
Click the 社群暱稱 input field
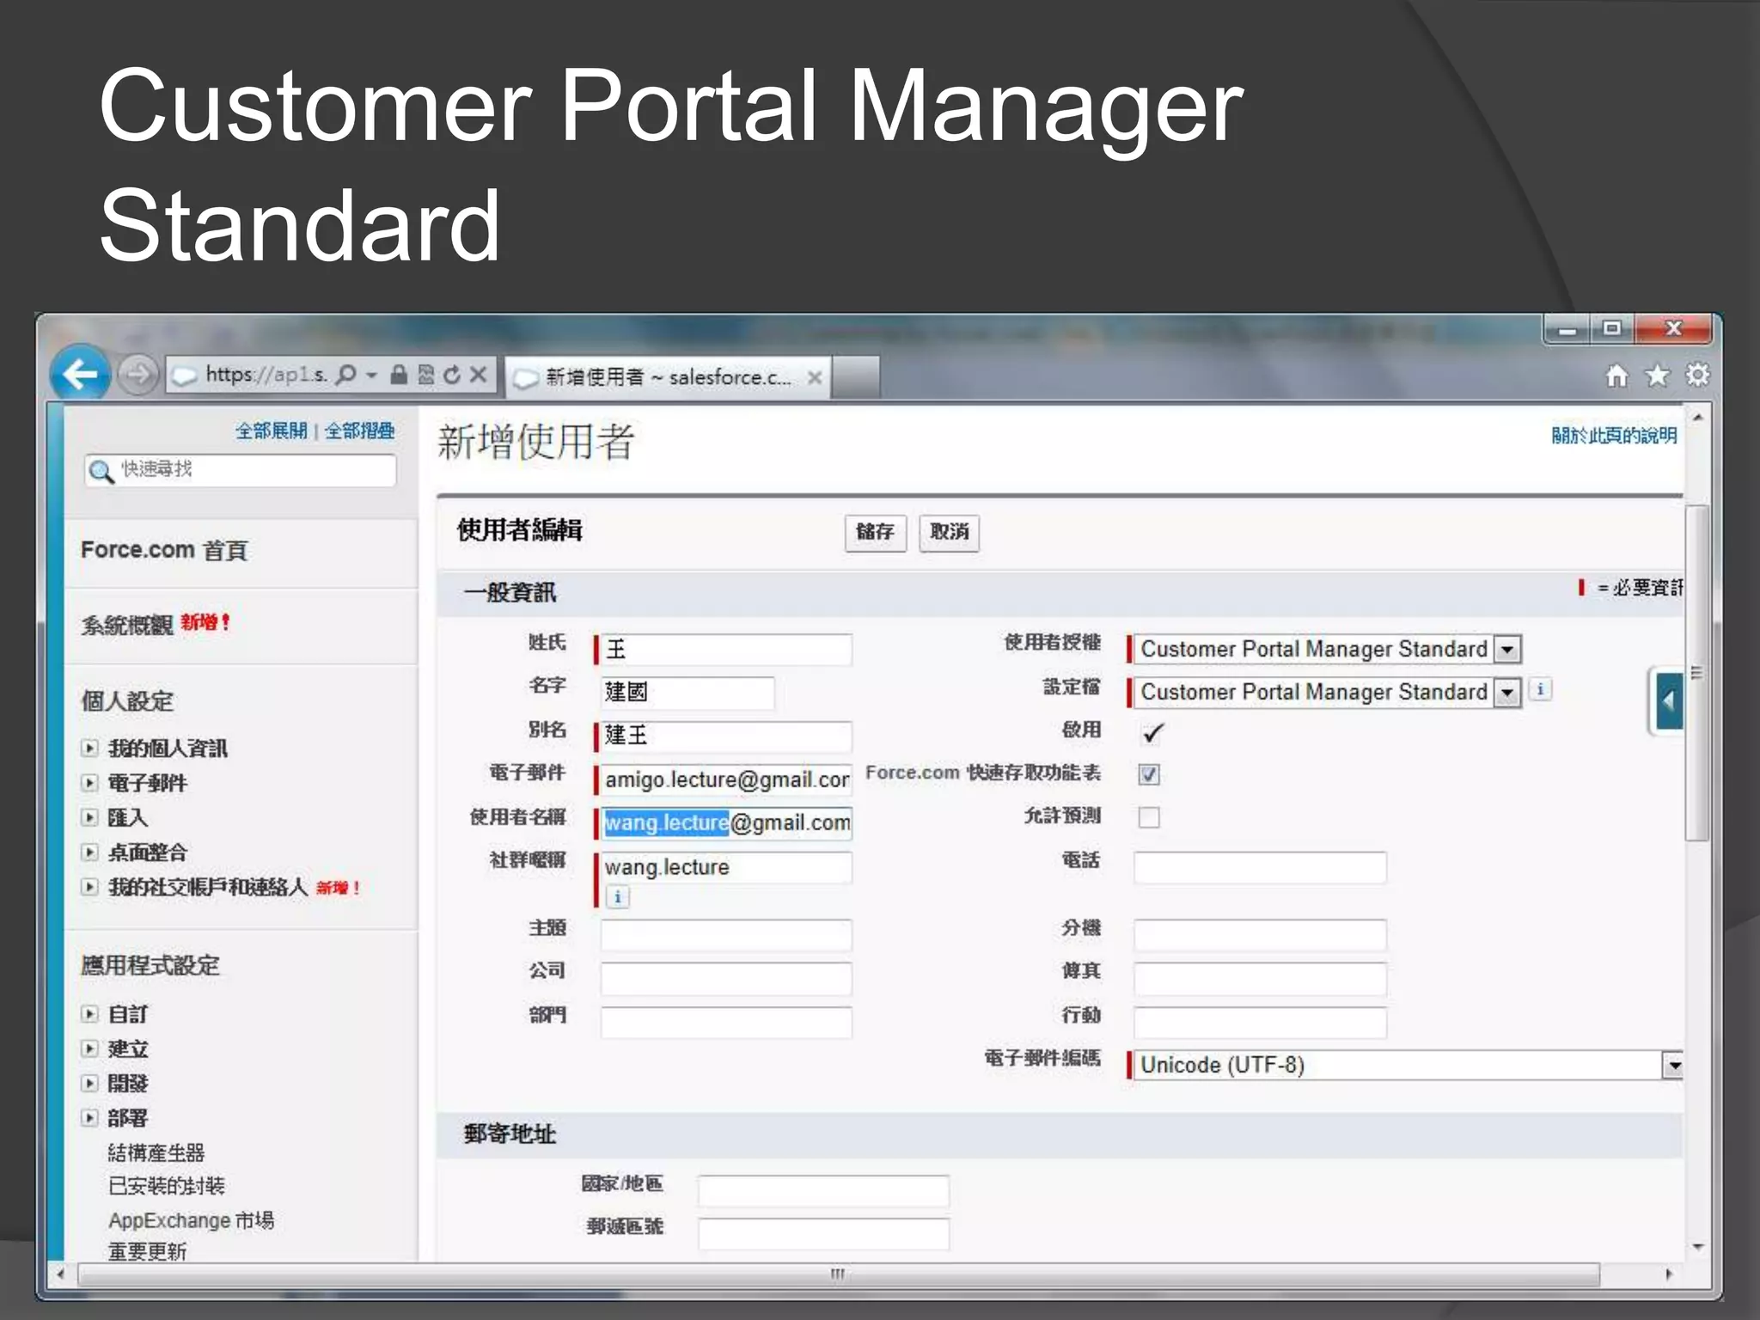(x=726, y=867)
